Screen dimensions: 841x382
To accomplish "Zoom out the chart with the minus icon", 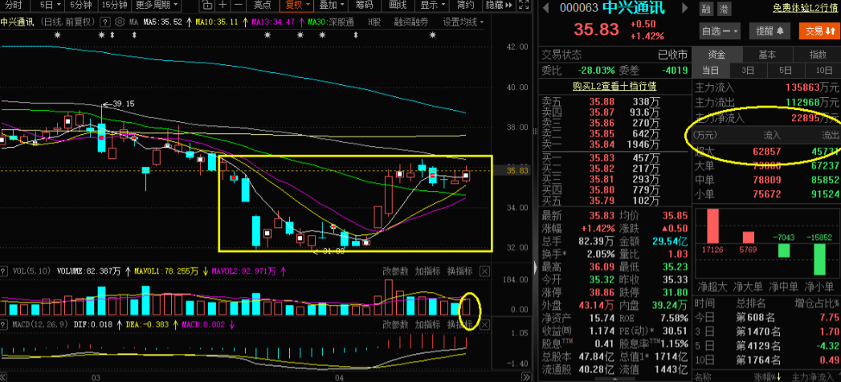I will pos(239,6).
